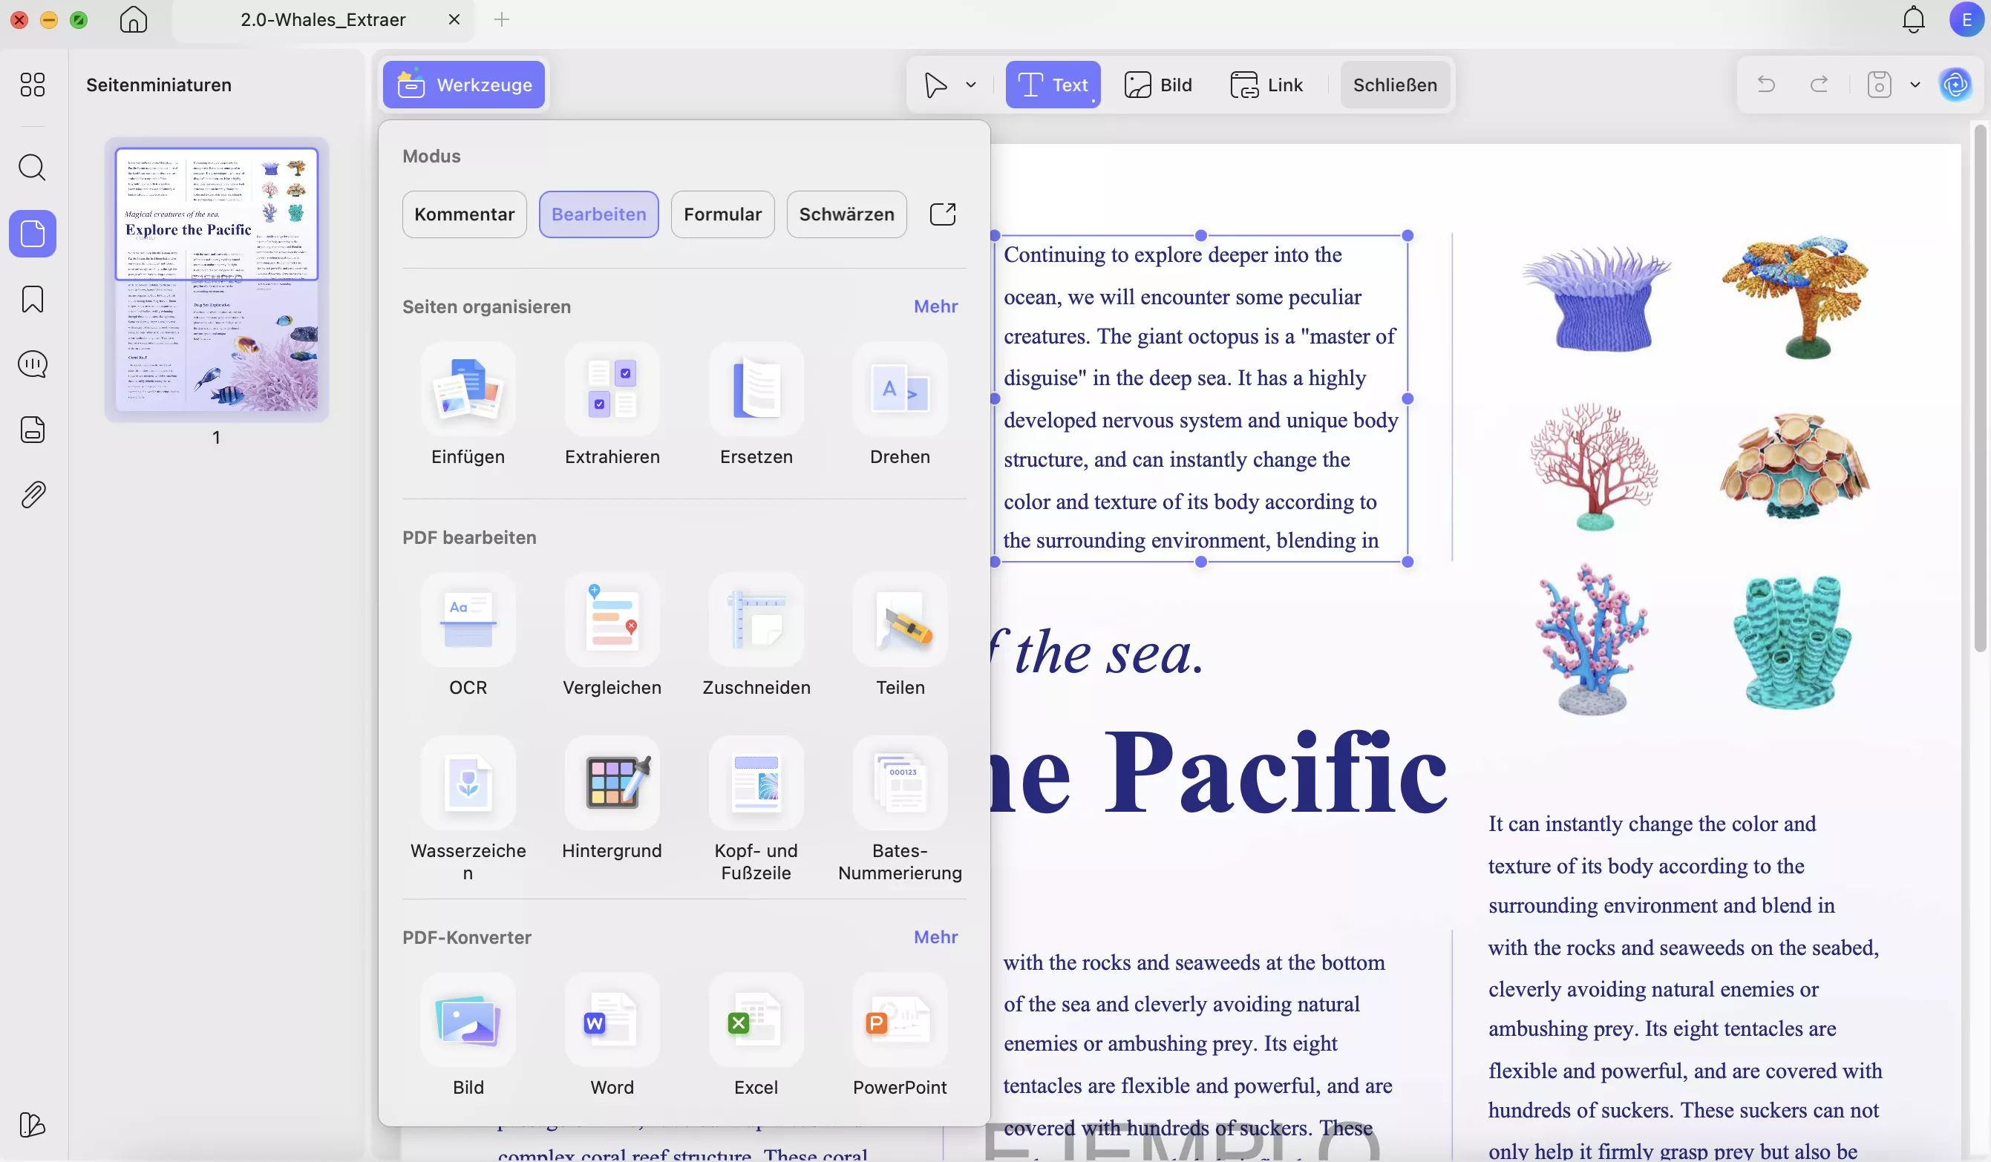Screen dimensions: 1991x1162
Task: Select page 1 thumbnail
Action: pyautogui.click(x=217, y=279)
